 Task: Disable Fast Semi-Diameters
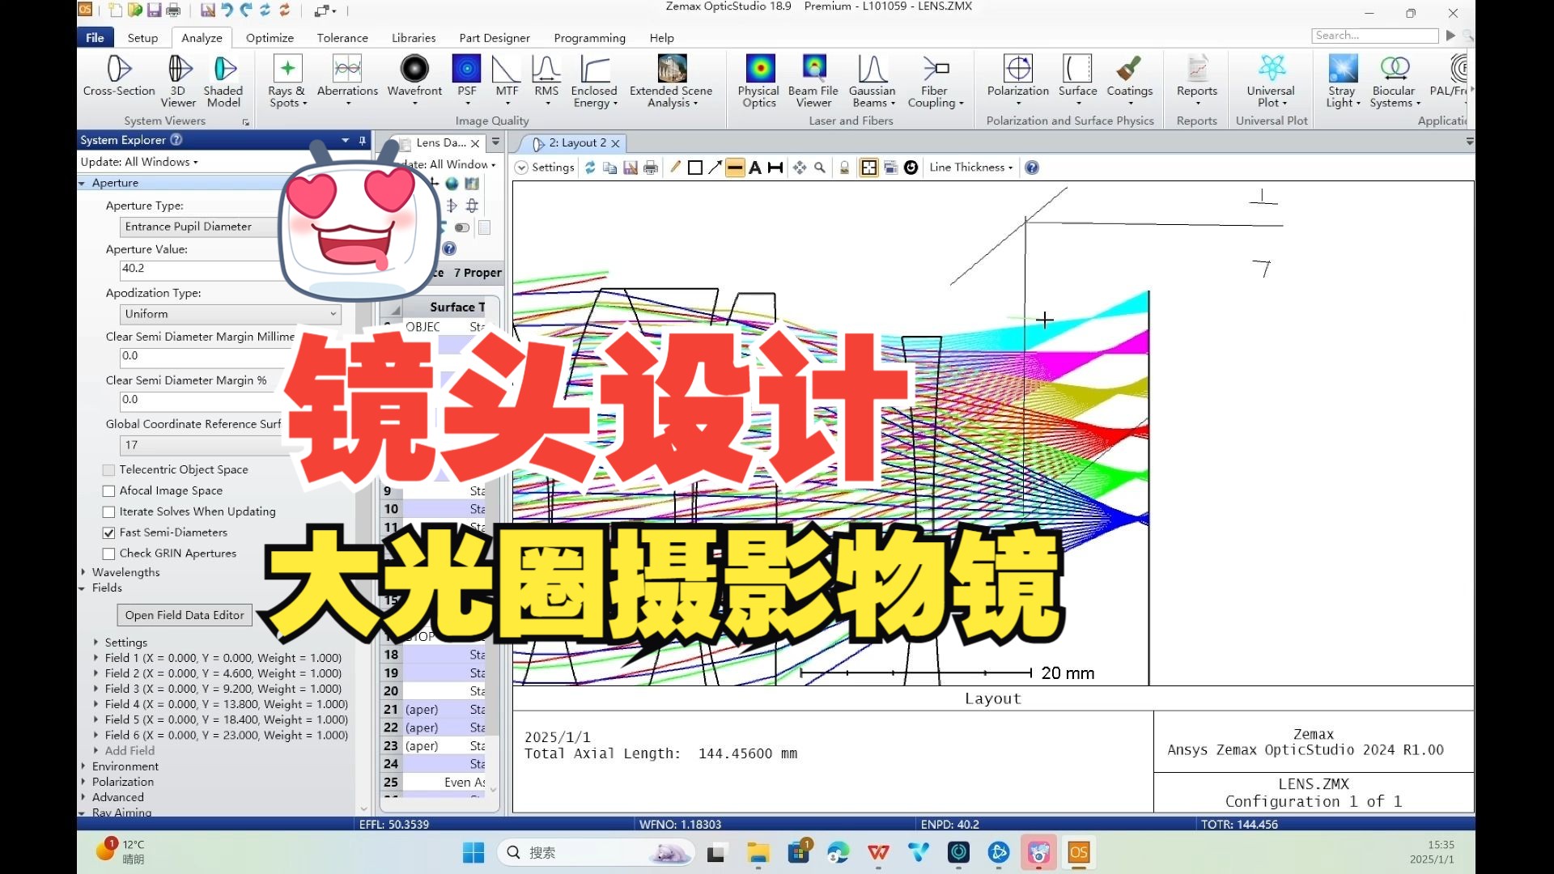pos(108,532)
